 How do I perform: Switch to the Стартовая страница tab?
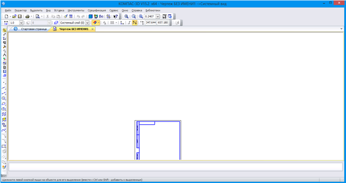(34, 29)
